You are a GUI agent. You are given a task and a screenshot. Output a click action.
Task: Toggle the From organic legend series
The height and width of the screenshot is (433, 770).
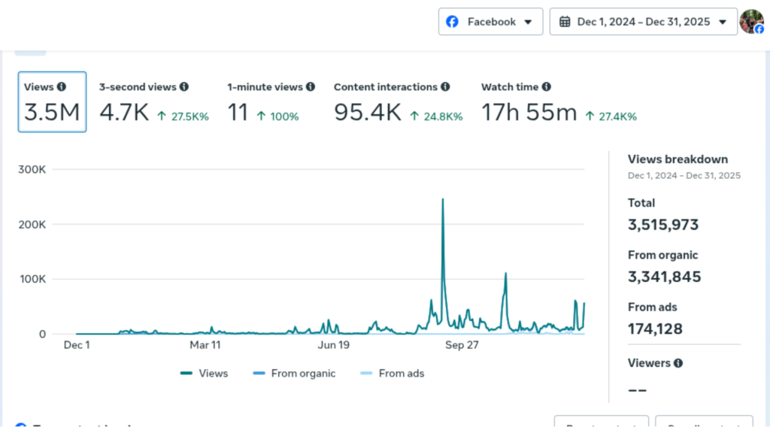click(x=295, y=373)
